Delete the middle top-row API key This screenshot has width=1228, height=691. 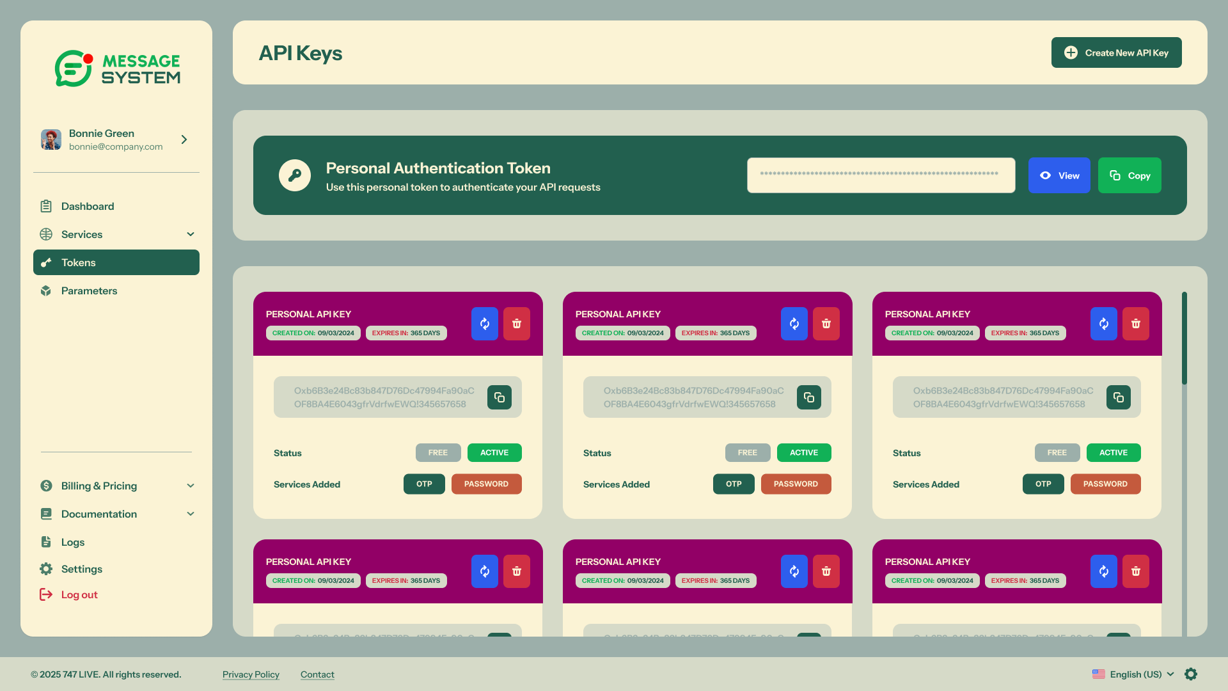click(x=826, y=324)
